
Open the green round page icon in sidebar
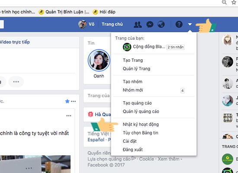[x=227, y=159]
